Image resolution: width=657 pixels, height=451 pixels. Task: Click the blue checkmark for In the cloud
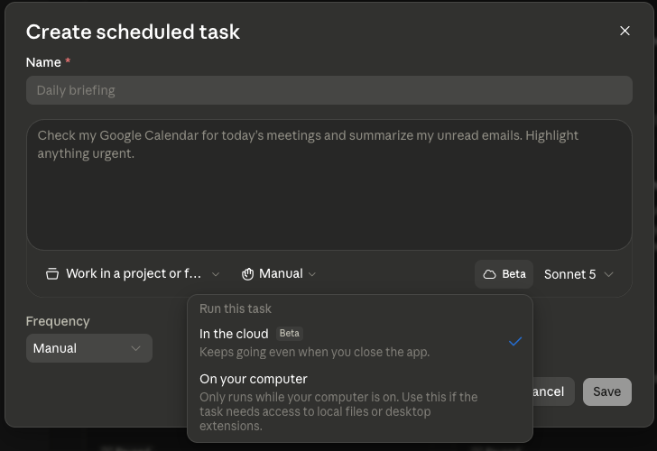click(515, 342)
